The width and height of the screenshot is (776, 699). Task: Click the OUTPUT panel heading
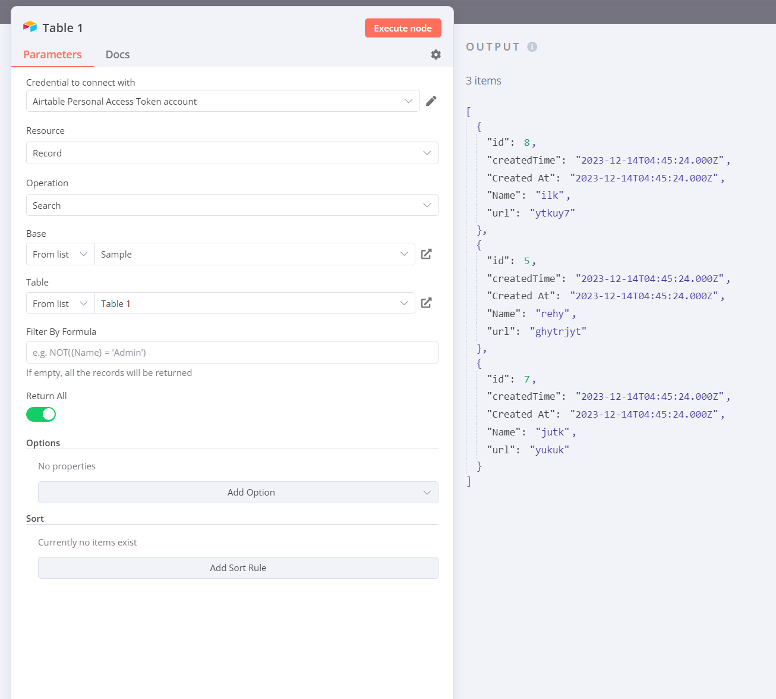point(493,47)
